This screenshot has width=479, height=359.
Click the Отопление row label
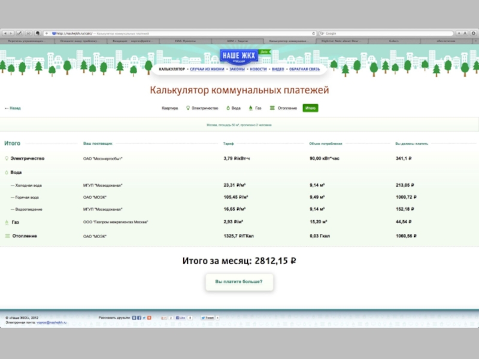coord(25,236)
